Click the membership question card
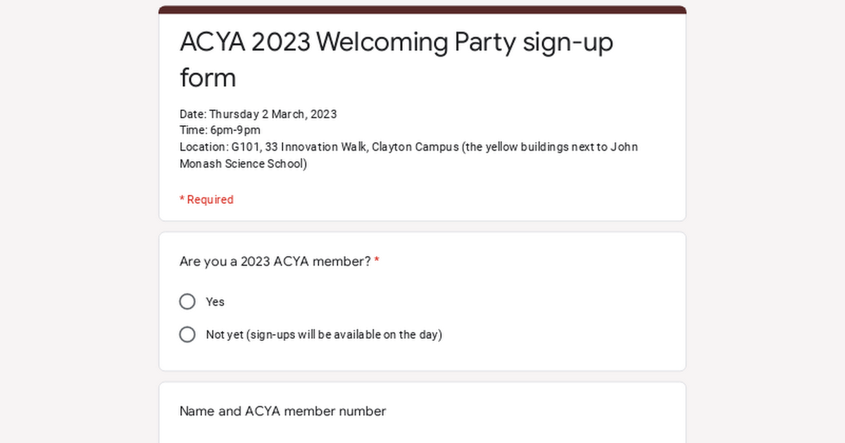 [423, 299]
